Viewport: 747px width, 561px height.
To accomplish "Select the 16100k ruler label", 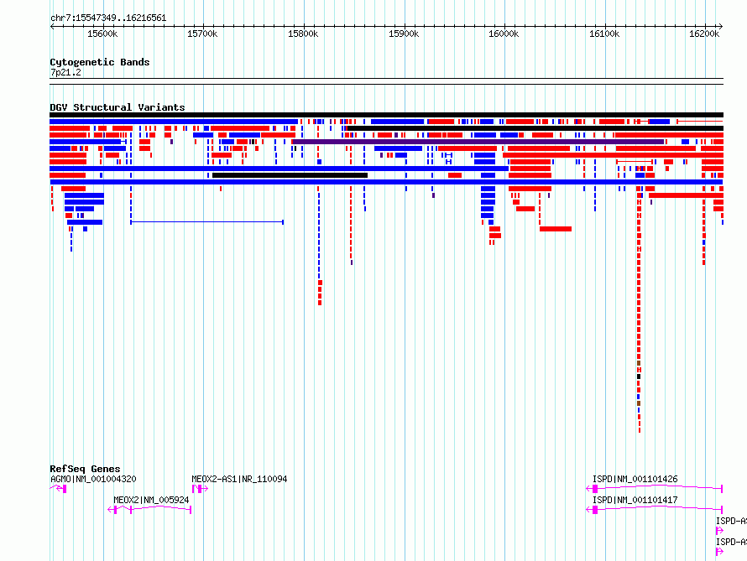I will point(604,34).
